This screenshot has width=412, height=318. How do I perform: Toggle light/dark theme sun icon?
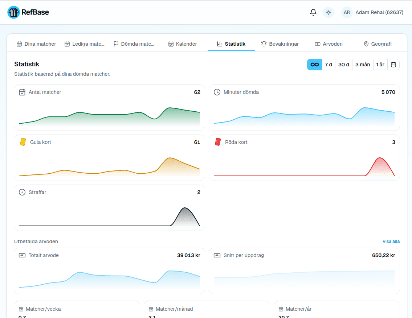(x=328, y=12)
